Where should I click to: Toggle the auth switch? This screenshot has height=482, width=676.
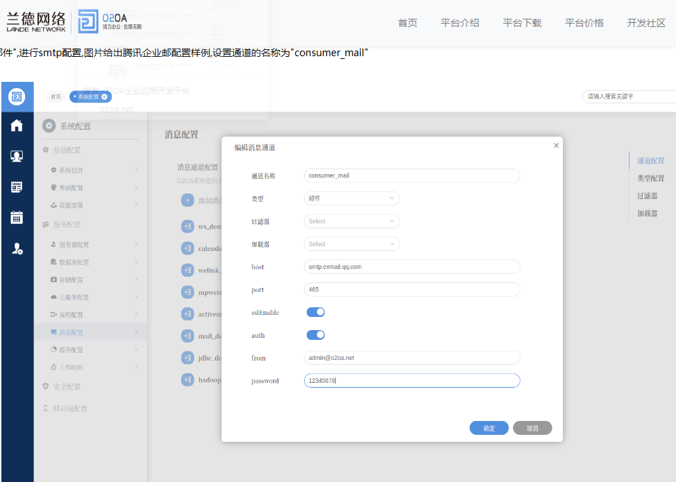316,335
